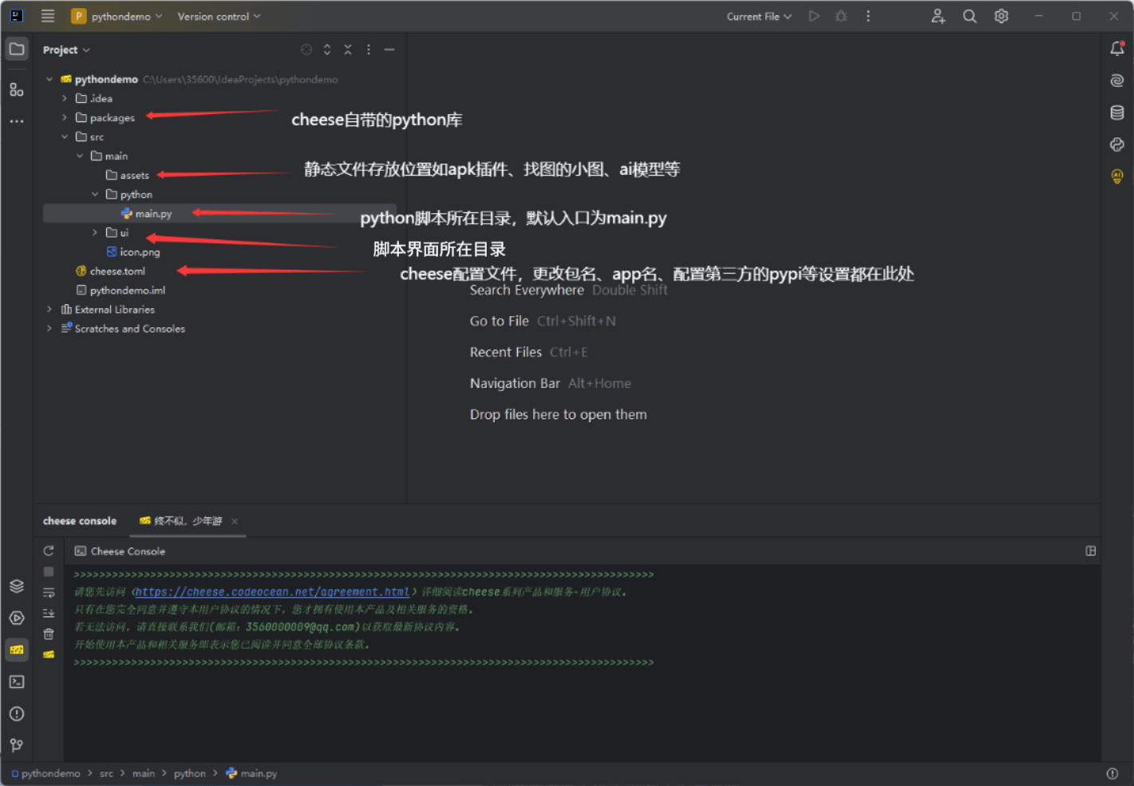Run the project with the play button
The width and height of the screenshot is (1134, 786).
pos(814,15)
